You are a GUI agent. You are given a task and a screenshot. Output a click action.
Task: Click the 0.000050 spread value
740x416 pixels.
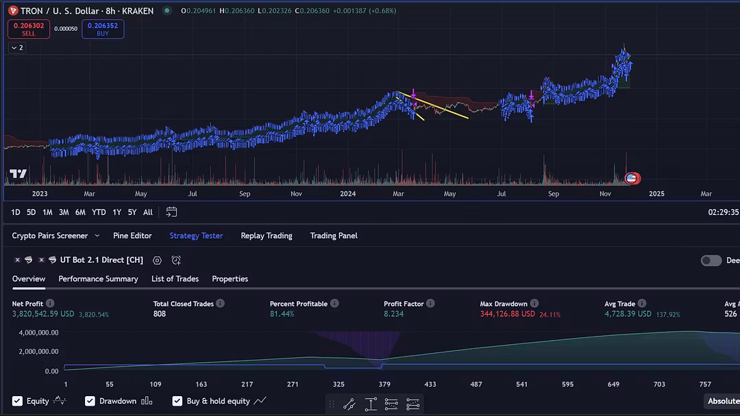[66, 29]
